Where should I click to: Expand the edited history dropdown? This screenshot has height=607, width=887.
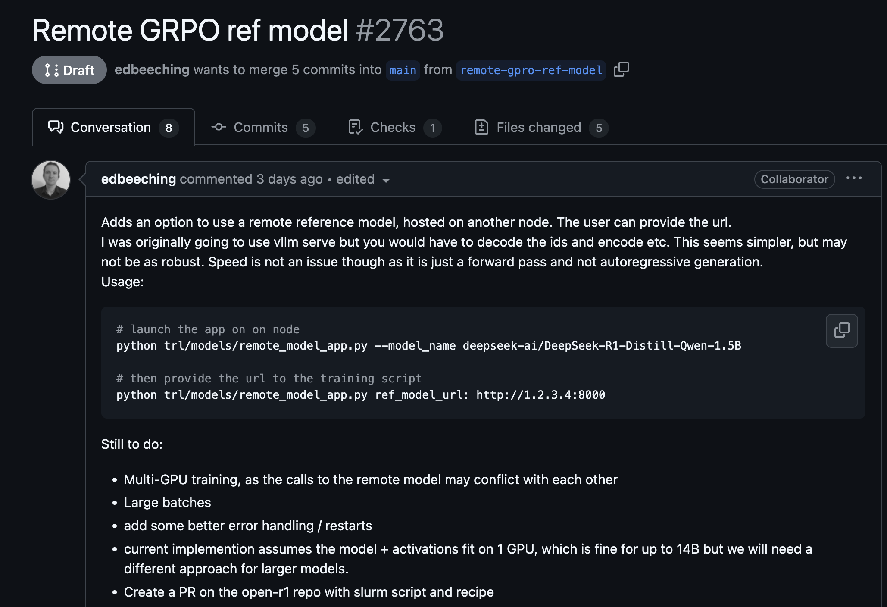click(x=386, y=181)
